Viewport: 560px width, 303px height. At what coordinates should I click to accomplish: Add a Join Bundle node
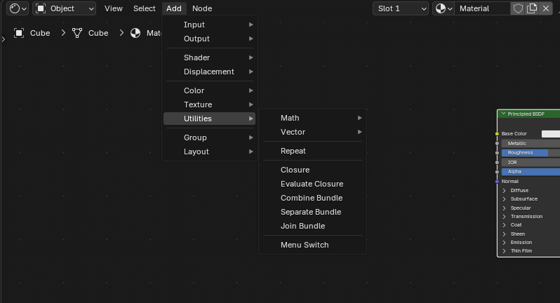click(x=312, y=226)
